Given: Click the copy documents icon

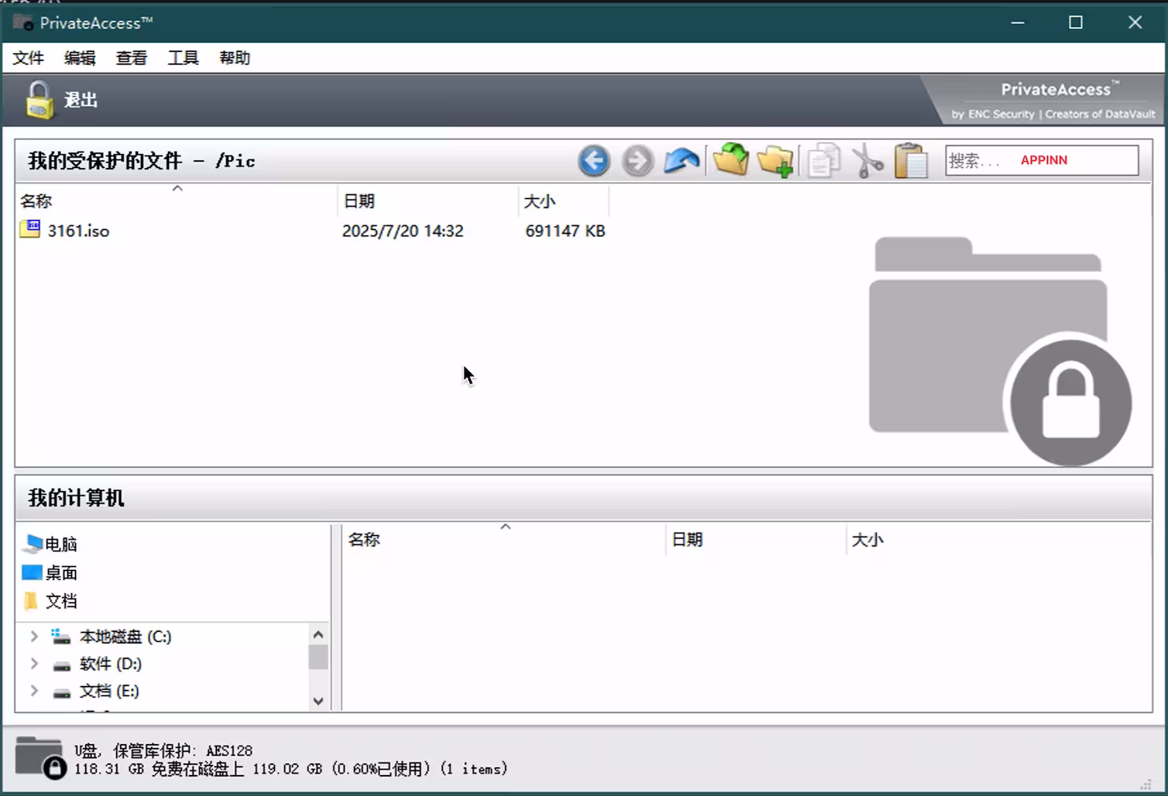Looking at the screenshot, I should (x=823, y=161).
